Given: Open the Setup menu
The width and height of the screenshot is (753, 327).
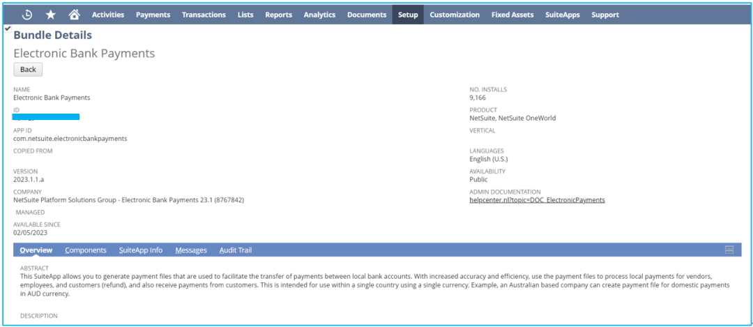Looking at the screenshot, I should 408,15.
